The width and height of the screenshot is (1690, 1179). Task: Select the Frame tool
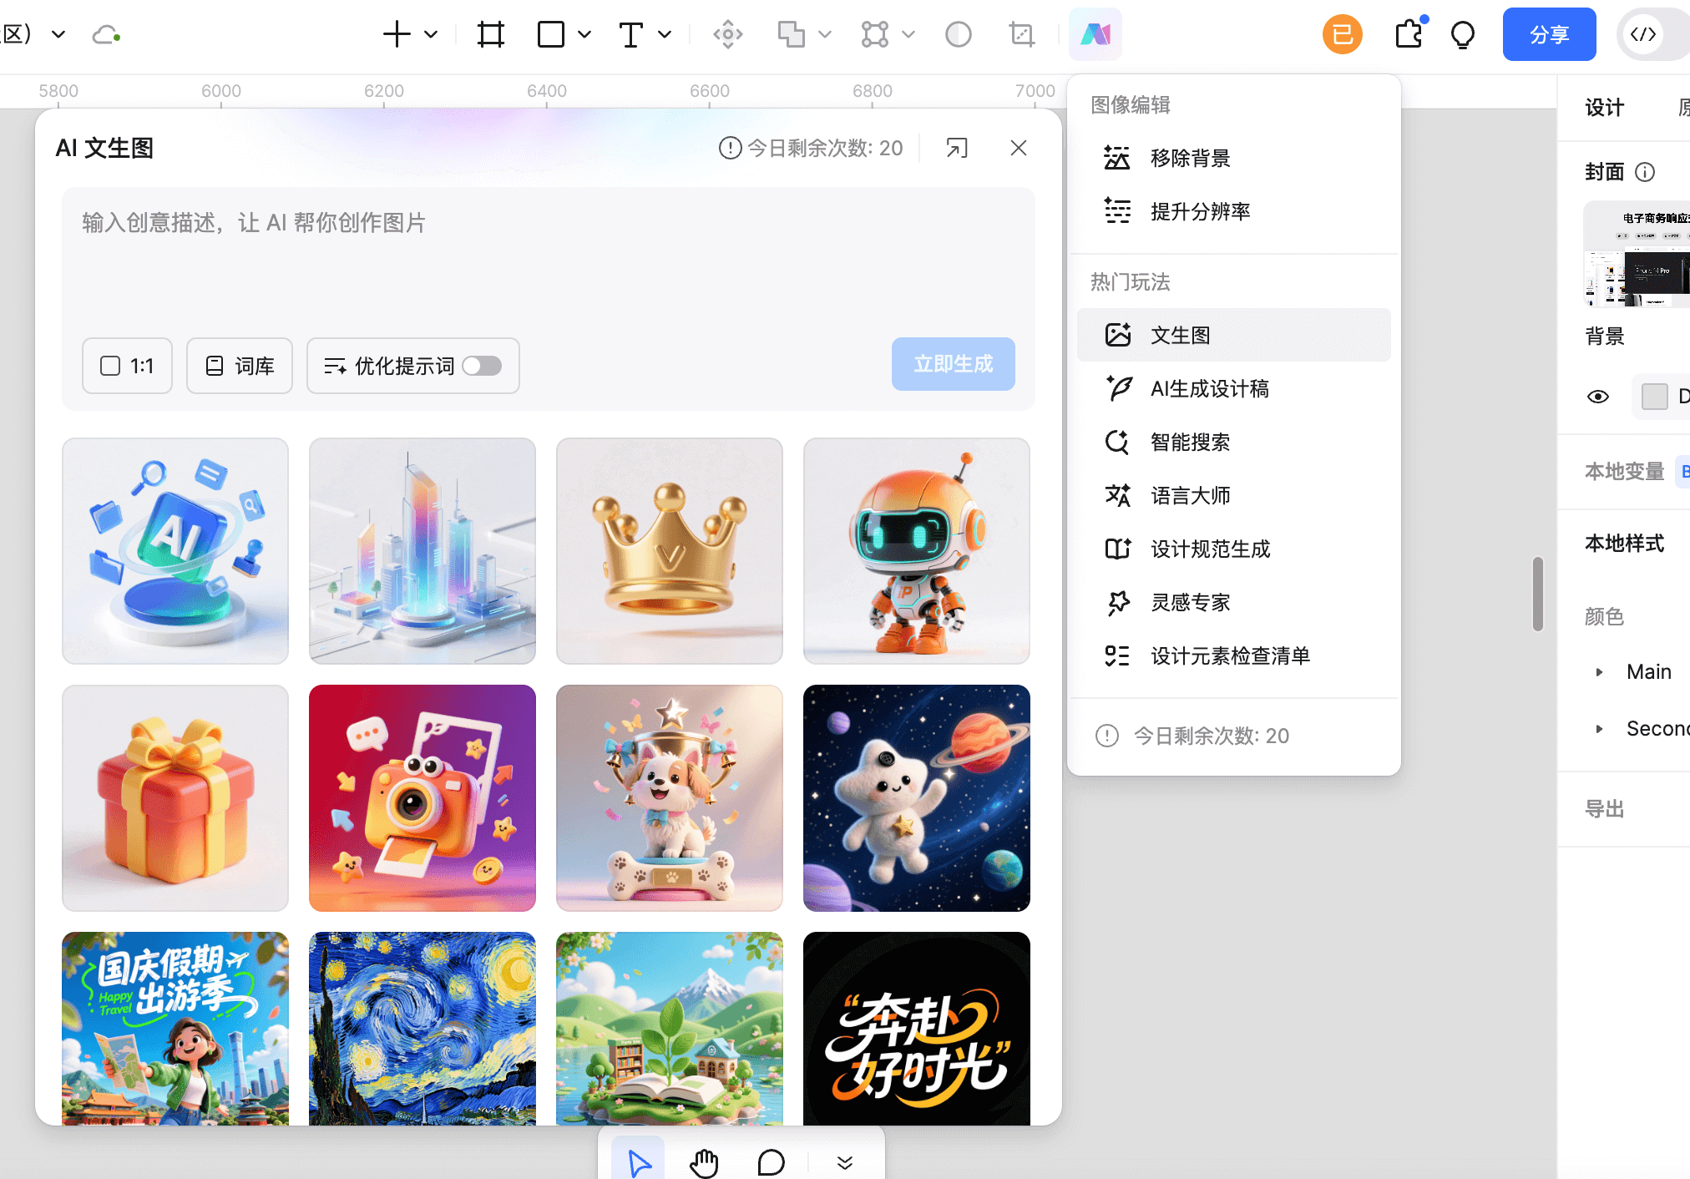[x=491, y=34]
